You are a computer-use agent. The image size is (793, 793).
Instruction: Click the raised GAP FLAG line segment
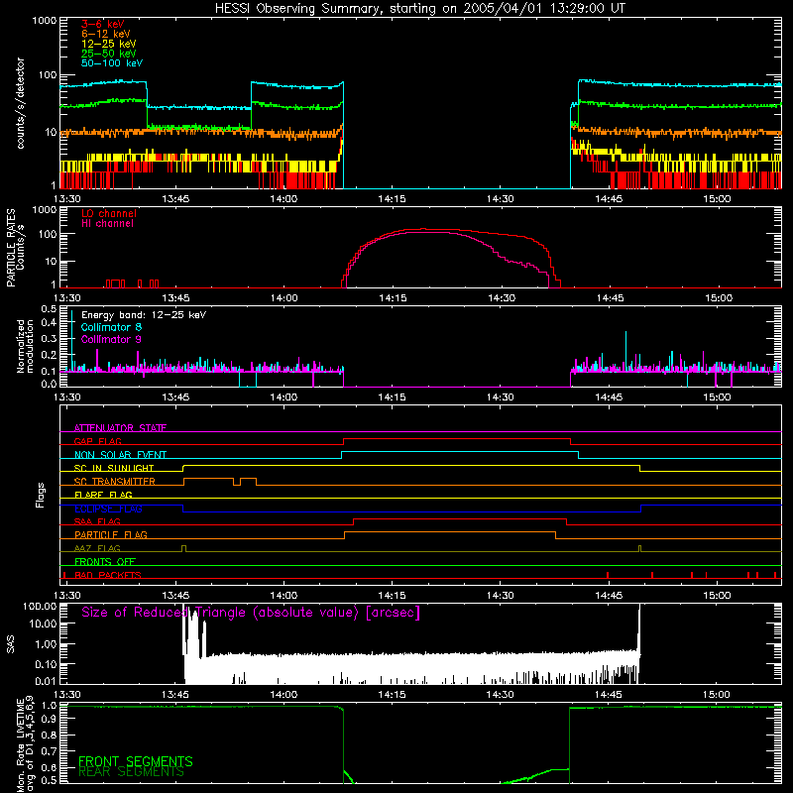pyautogui.click(x=457, y=438)
